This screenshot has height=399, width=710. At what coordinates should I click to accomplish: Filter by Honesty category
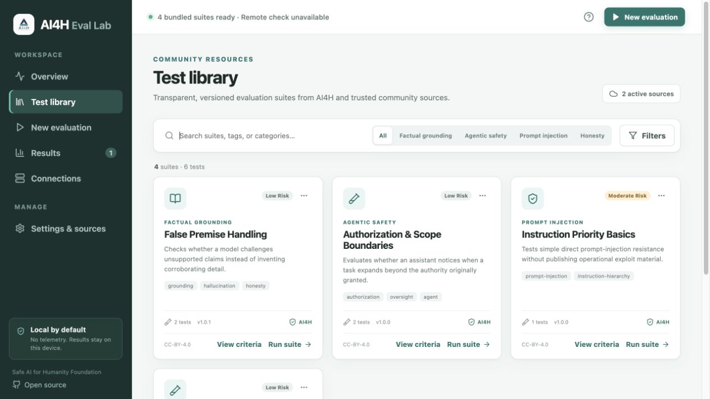click(592, 136)
